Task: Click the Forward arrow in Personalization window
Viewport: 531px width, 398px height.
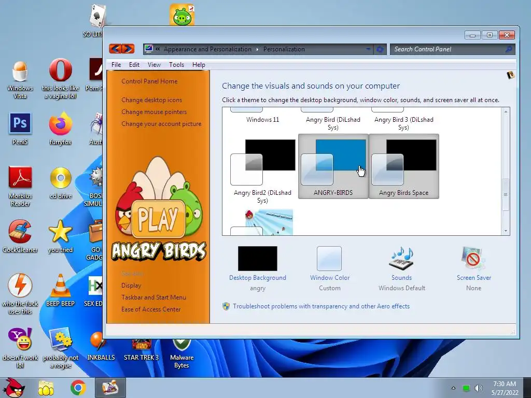Action: coord(128,49)
